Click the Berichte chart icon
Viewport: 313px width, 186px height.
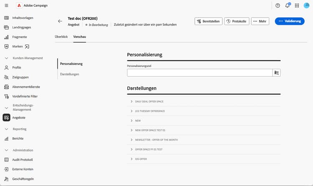tap(6, 138)
